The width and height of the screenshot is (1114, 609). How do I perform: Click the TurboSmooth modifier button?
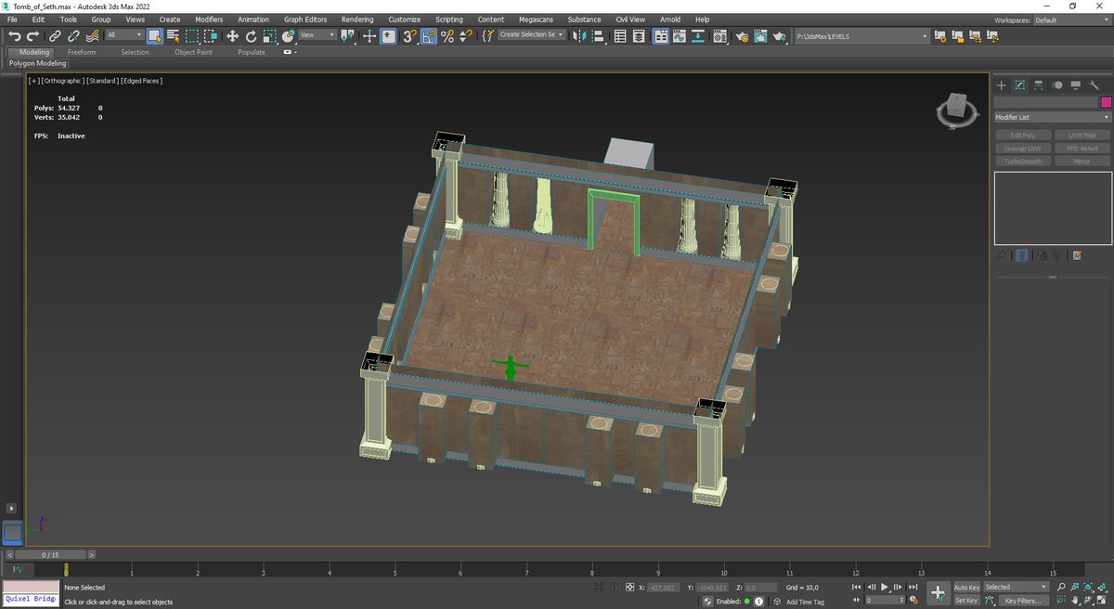tap(1022, 162)
